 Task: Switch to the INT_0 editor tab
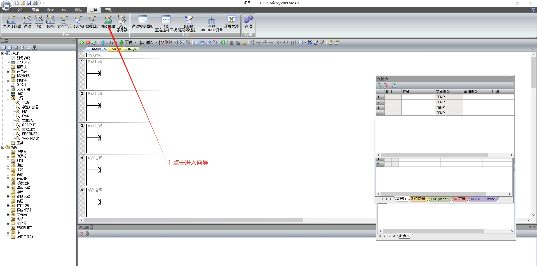132,49
